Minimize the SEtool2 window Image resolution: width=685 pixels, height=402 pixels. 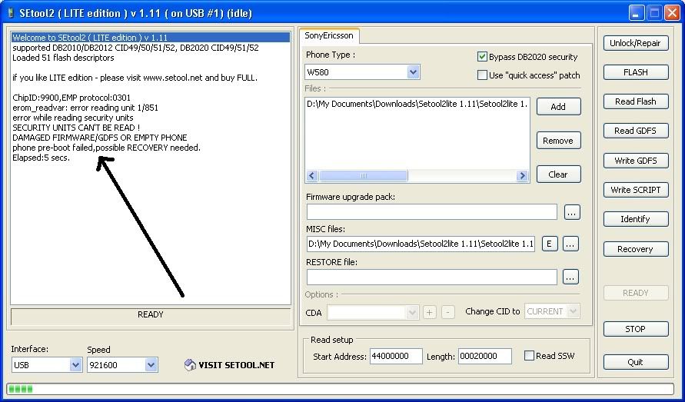pyautogui.click(x=637, y=13)
